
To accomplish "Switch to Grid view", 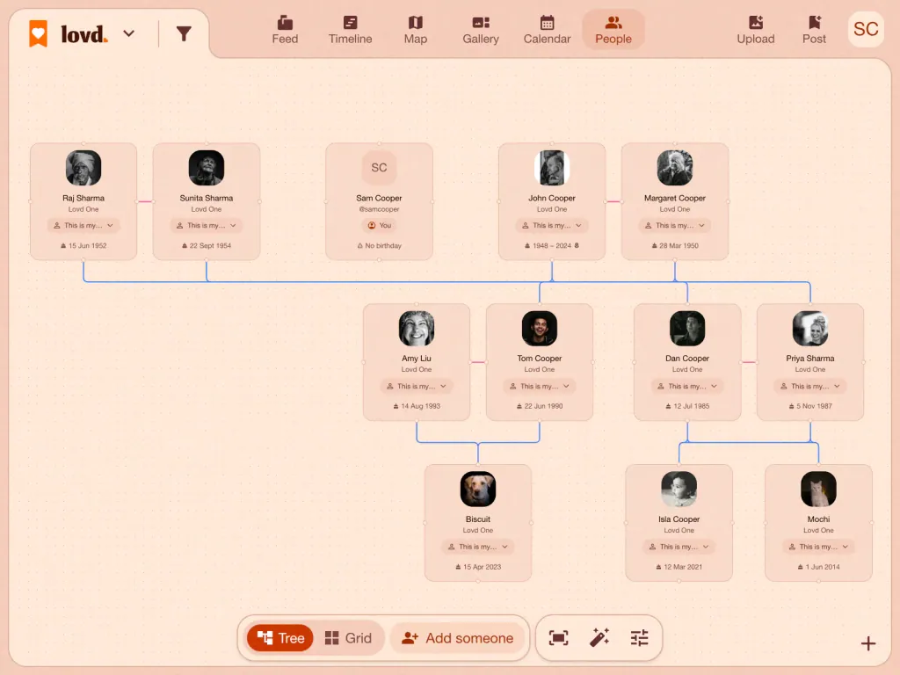I will [x=348, y=638].
